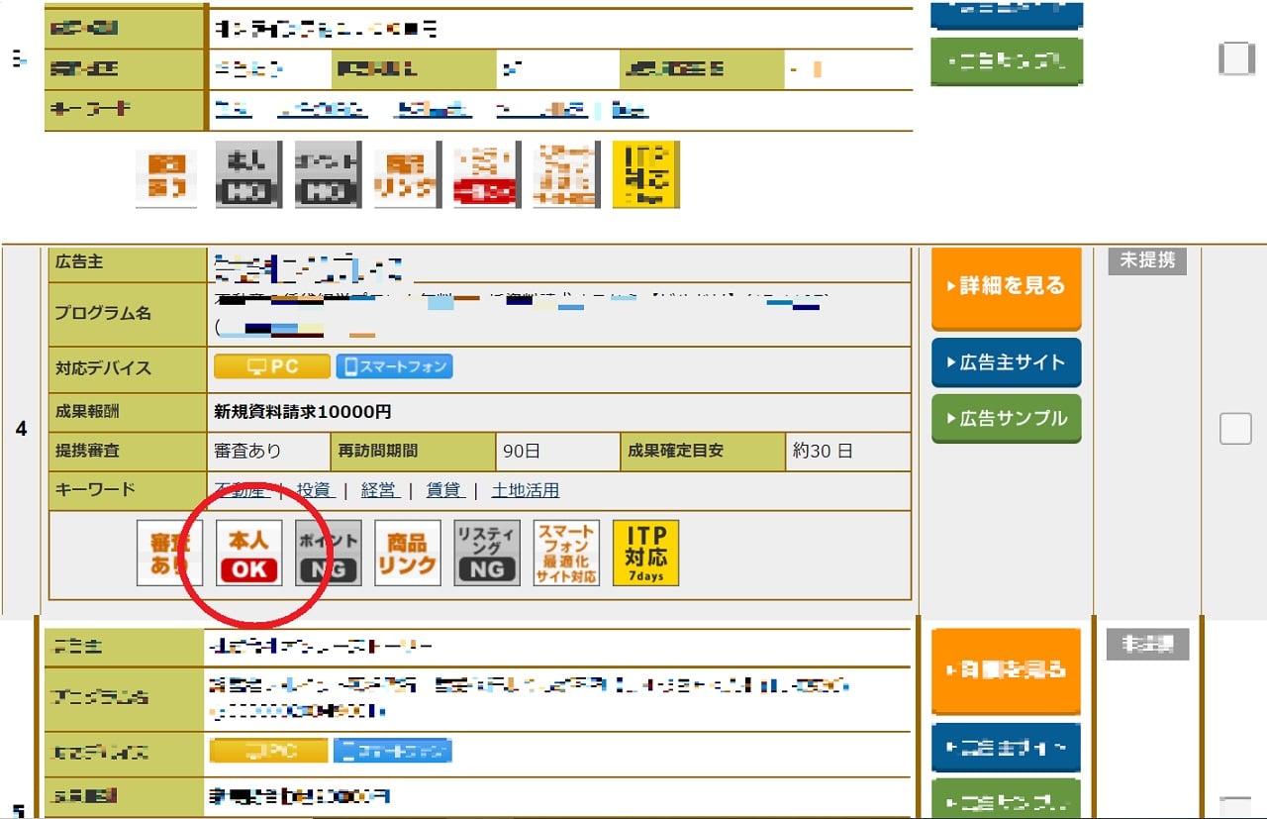Open the 不動産 keyword link
The image size is (1267, 819).
point(241,490)
